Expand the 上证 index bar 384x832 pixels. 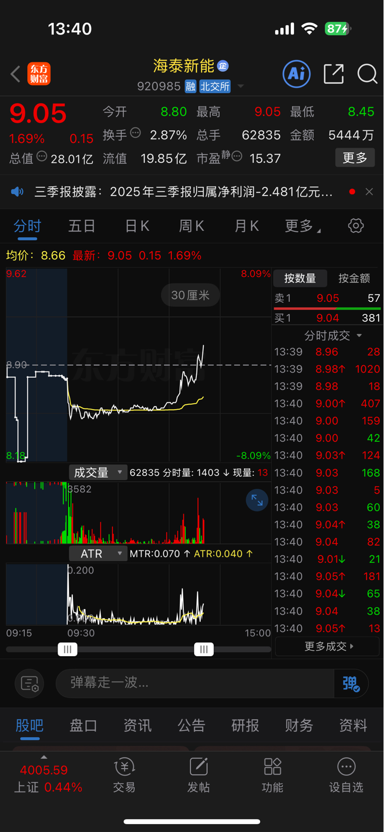47,775
